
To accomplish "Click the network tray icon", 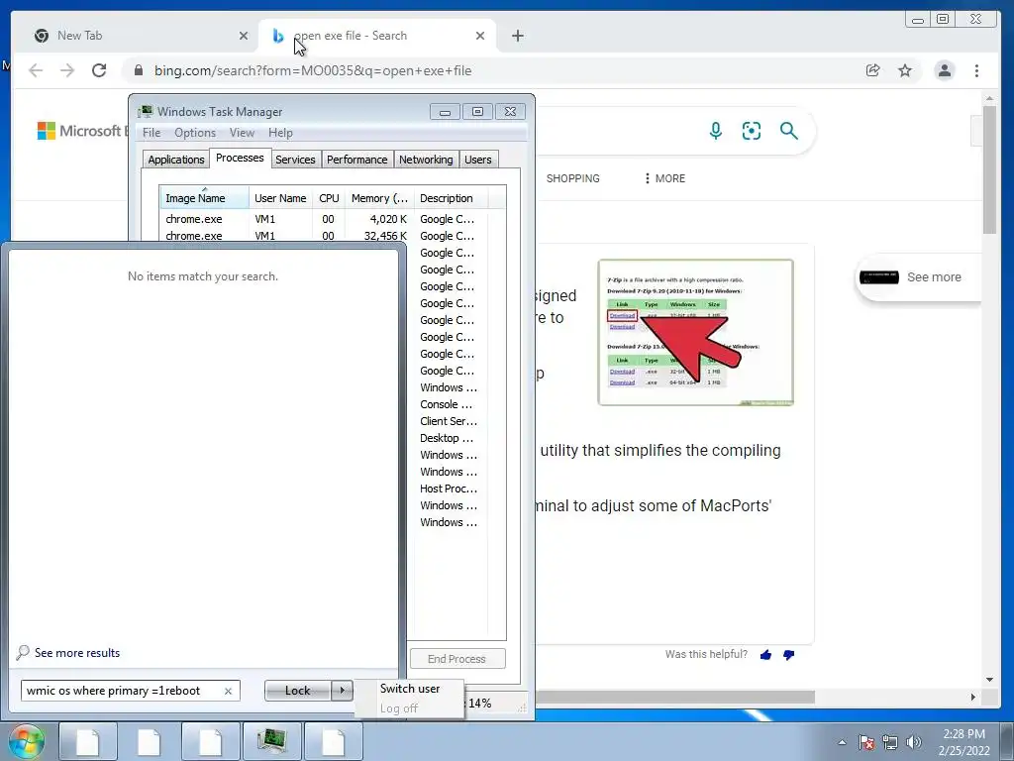I will click(x=890, y=742).
